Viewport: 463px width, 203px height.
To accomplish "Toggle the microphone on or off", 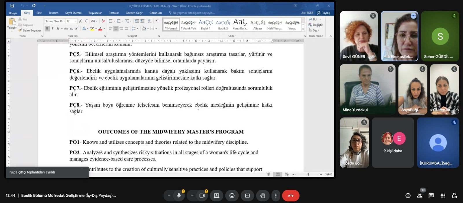I will click(179, 196).
